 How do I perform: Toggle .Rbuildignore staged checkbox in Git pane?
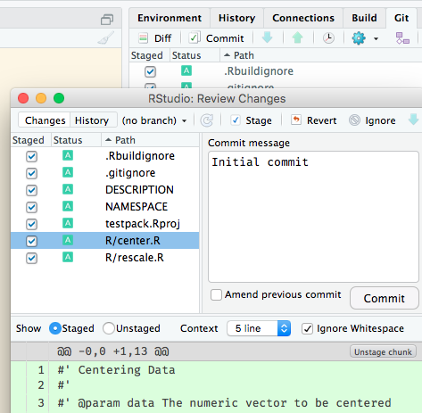pos(150,71)
